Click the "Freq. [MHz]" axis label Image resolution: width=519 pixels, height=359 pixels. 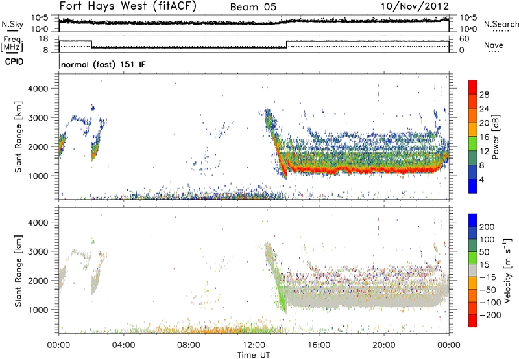12,43
